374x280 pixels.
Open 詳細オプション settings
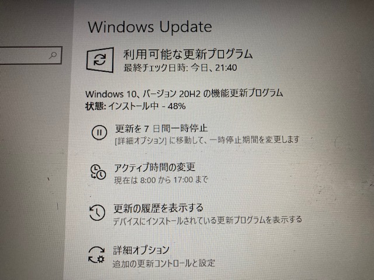click(x=141, y=250)
